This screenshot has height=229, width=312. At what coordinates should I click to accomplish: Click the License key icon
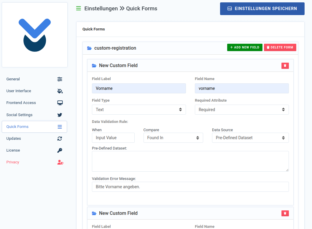60,150
